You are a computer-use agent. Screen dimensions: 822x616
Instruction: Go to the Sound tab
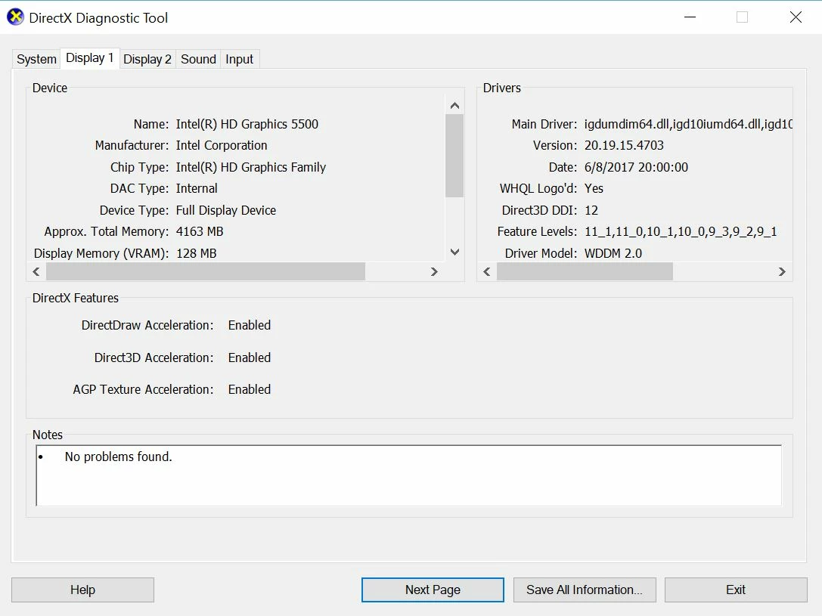click(x=198, y=59)
